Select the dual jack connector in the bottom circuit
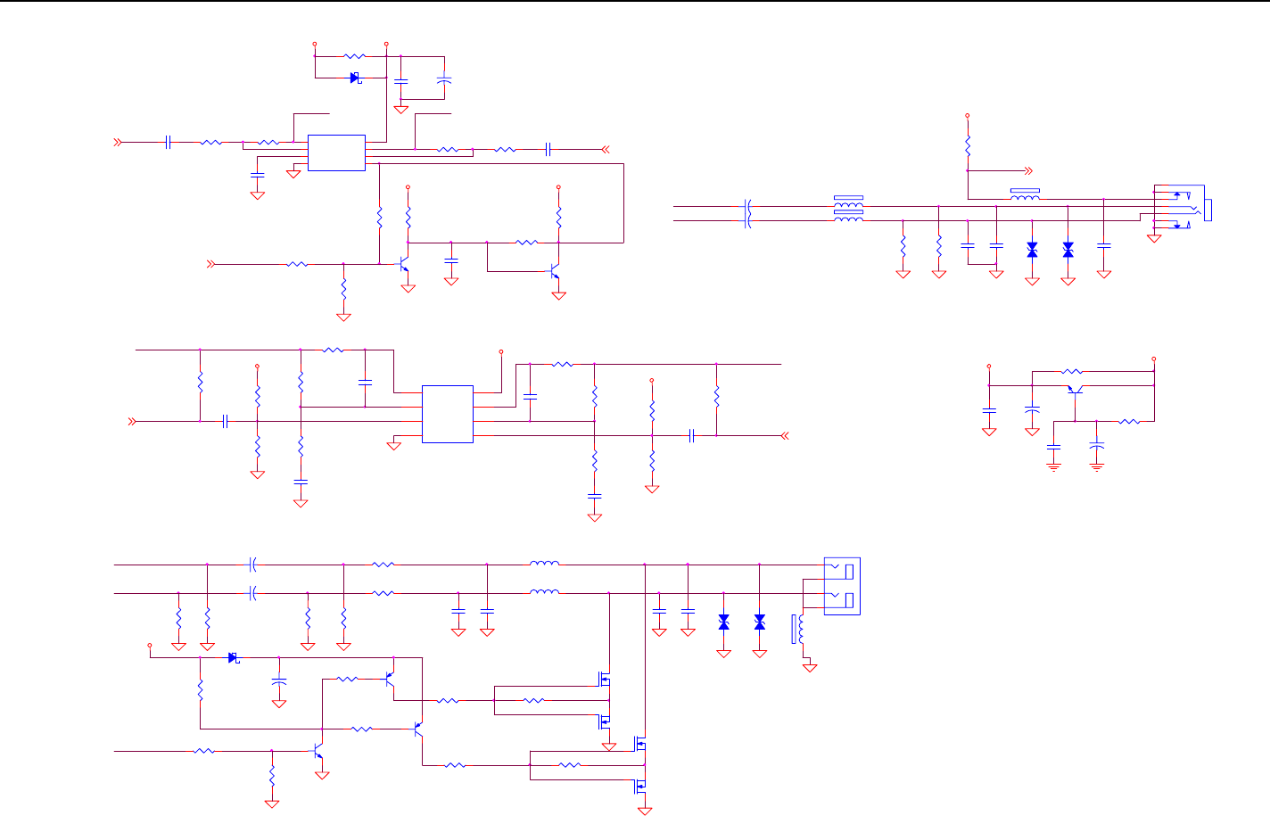1270x816 pixels. [842, 586]
